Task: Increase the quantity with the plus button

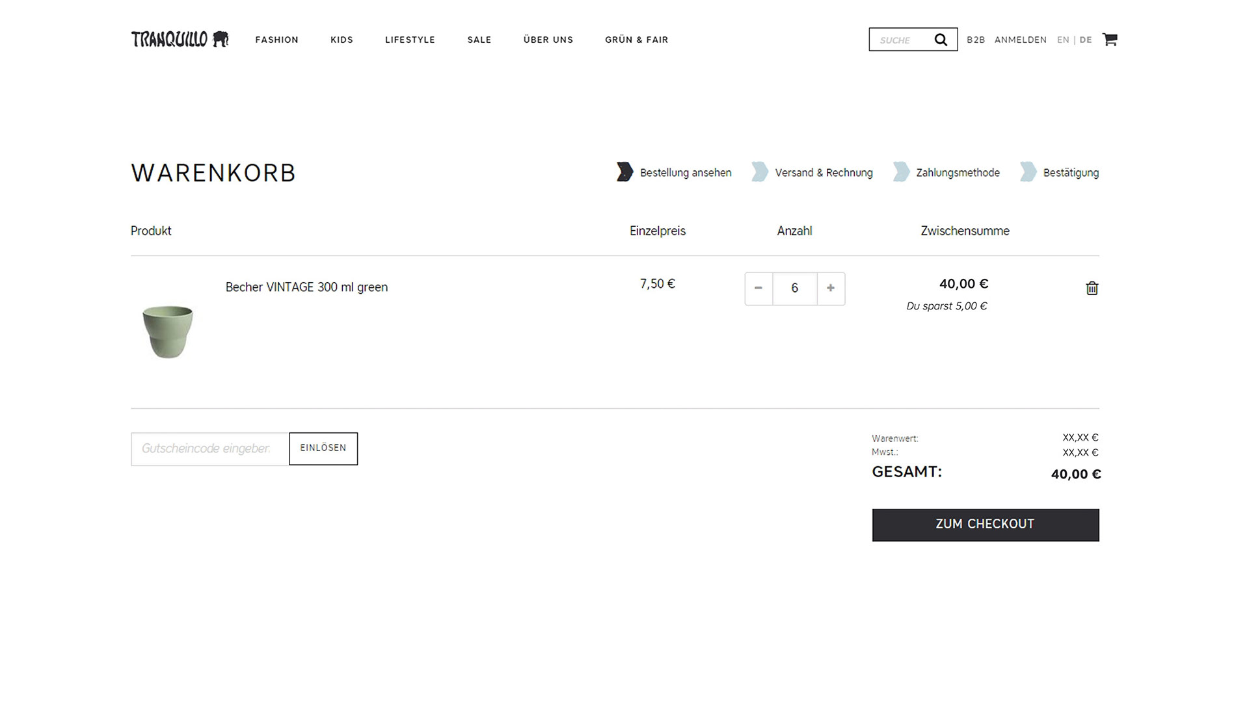Action: coord(831,288)
